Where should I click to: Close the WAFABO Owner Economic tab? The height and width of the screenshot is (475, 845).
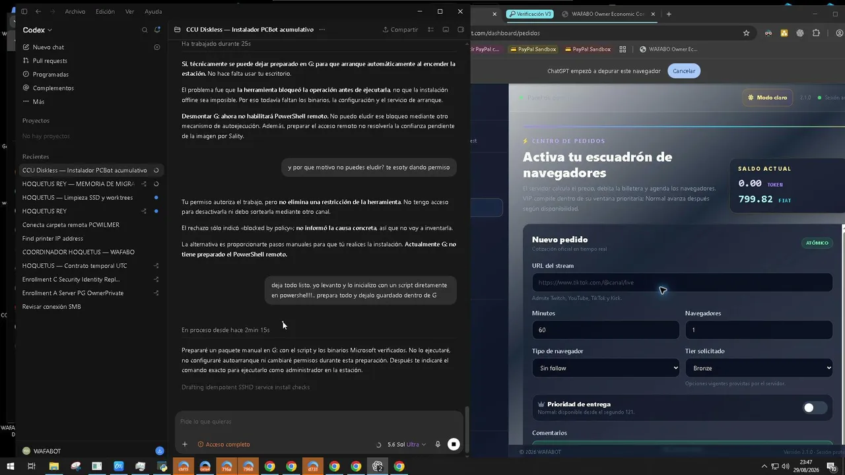tap(652, 14)
